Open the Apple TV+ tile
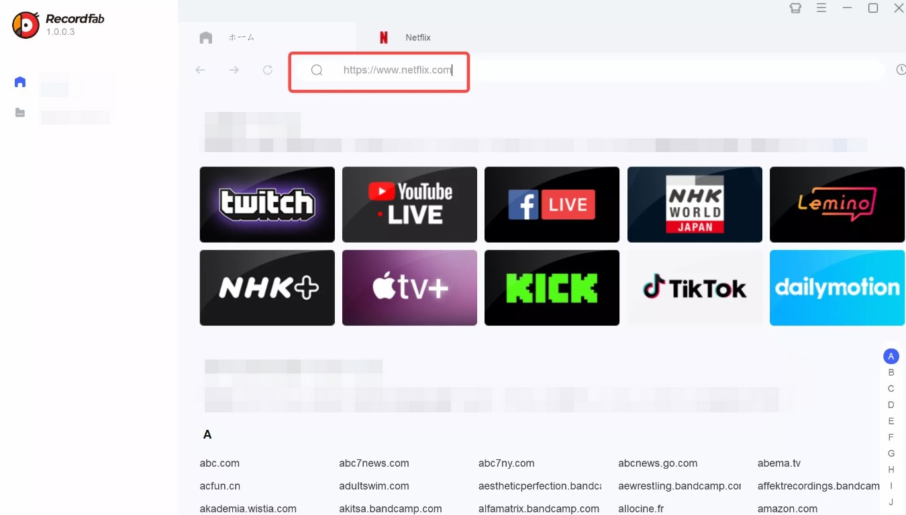The image size is (906, 515). (x=409, y=288)
